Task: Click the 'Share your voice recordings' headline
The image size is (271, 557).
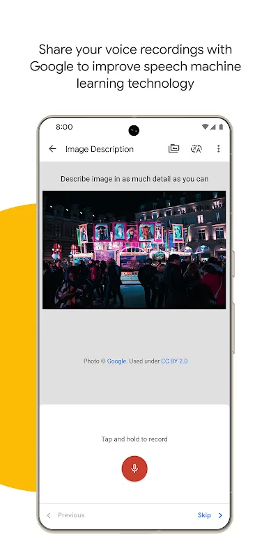Action: click(135, 66)
